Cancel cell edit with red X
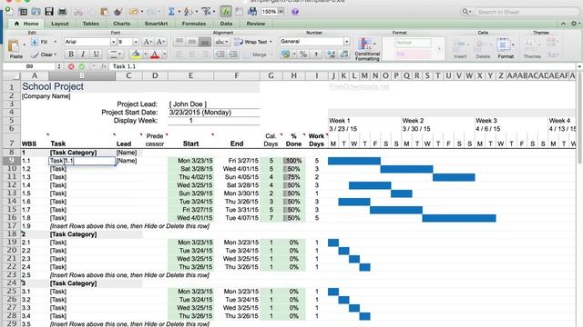 click(71, 66)
